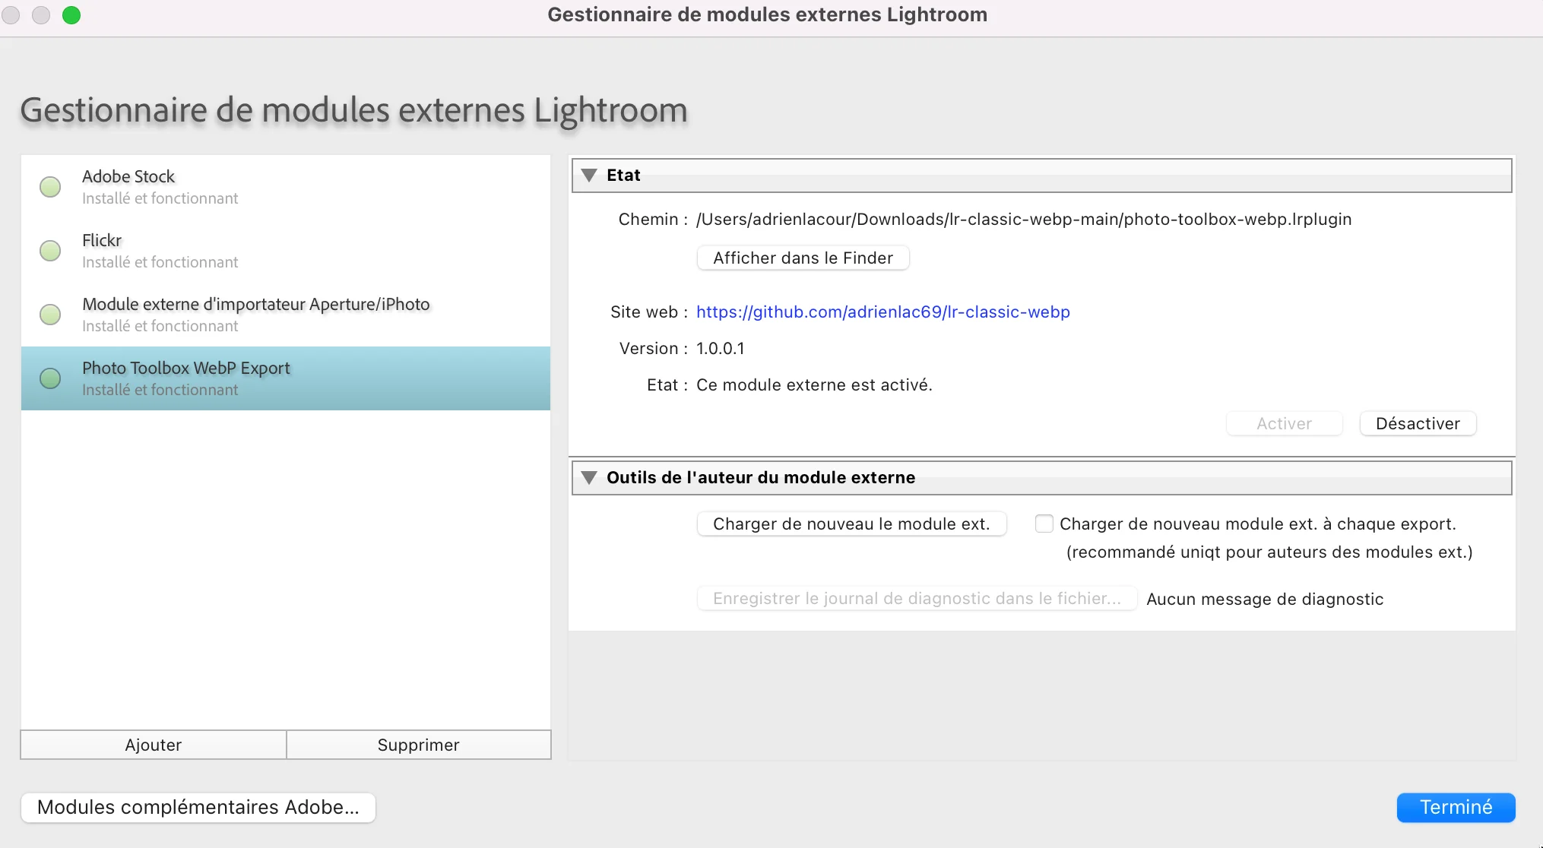Collapse the Outils de l'auteur section
Viewport: 1543px width, 848px height.
(589, 477)
